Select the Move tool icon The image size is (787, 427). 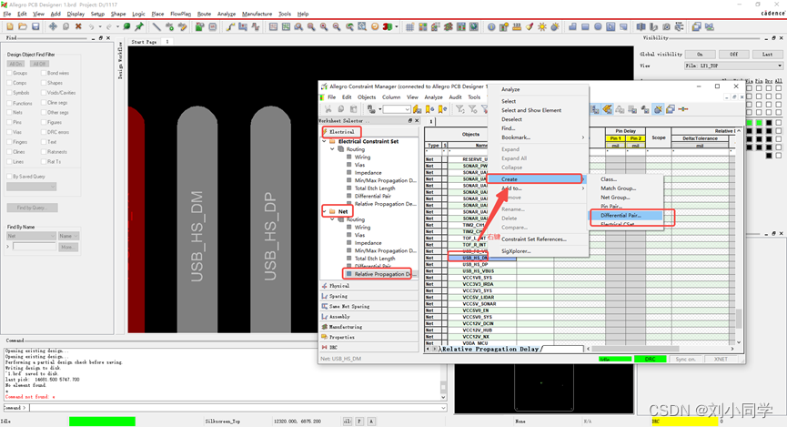click(x=53, y=26)
